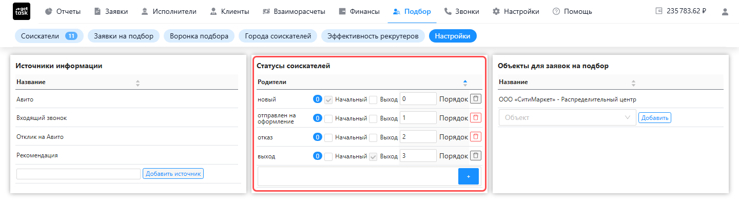The image size is (739, 205).
Task: Open Настройки in top navigation
Action: (x=516, y=11)
